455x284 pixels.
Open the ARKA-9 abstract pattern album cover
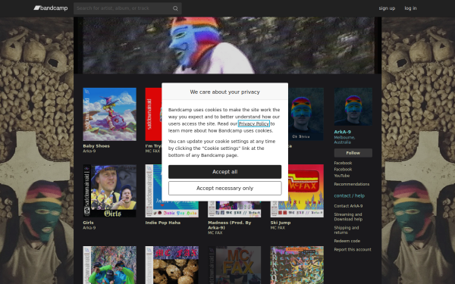(x=297, y=265)
